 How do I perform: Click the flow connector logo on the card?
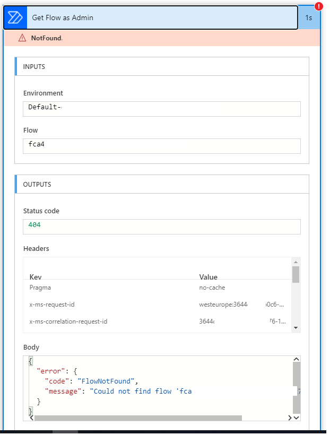click(x=14, y=18)
